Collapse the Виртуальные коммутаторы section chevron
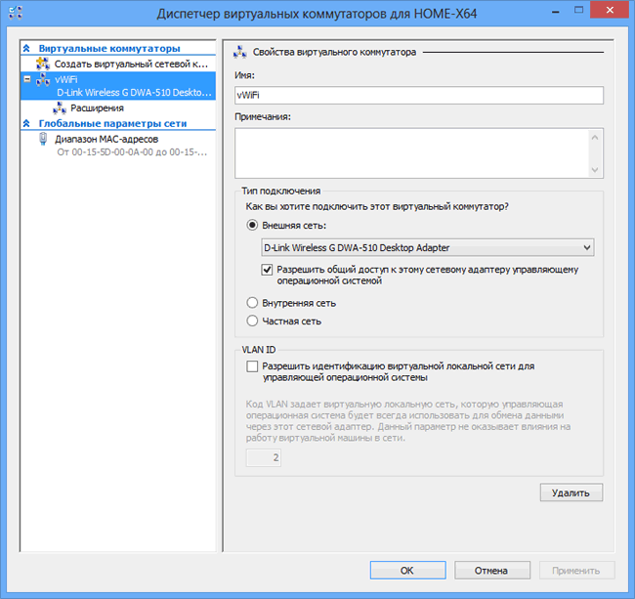 26,48
